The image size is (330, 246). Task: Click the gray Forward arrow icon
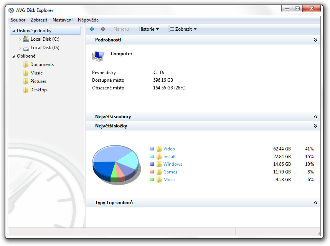tap(103, 29)
